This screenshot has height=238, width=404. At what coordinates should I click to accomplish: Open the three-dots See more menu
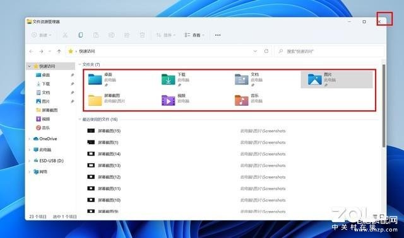pyautogui.click(x=218, y=35)
